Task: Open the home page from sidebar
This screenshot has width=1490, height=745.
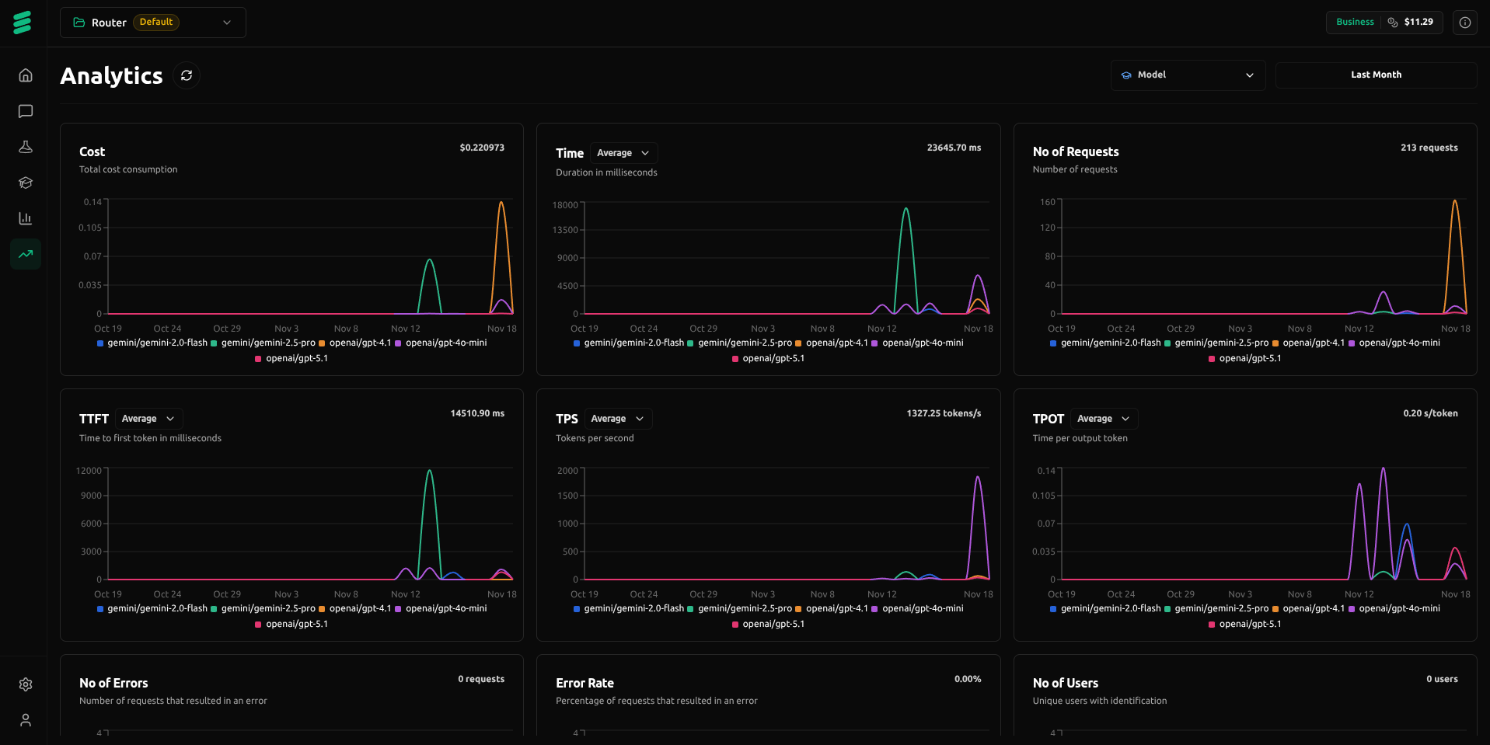Action: 26,75
